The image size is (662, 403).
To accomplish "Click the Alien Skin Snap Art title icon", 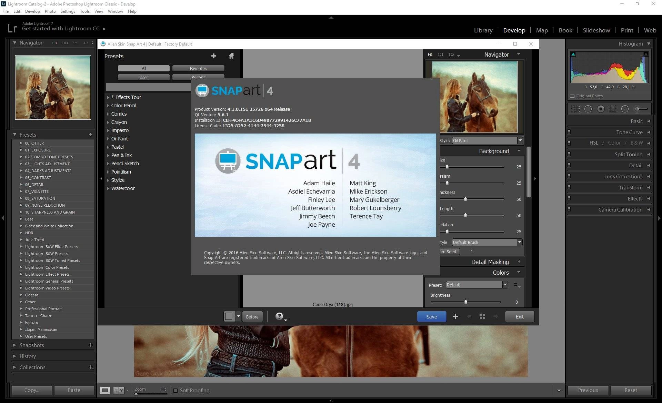I will coord(103,44).
